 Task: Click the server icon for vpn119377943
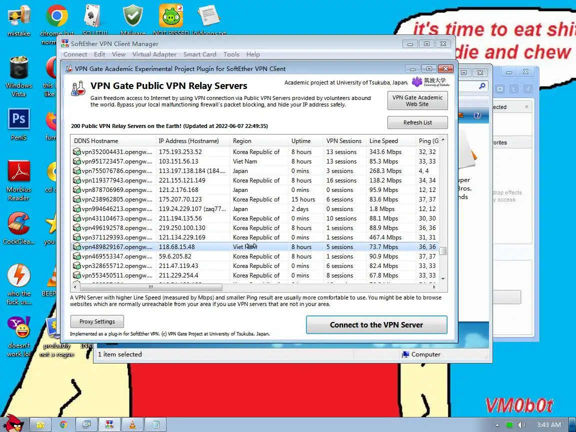click(x=77, y=180)
